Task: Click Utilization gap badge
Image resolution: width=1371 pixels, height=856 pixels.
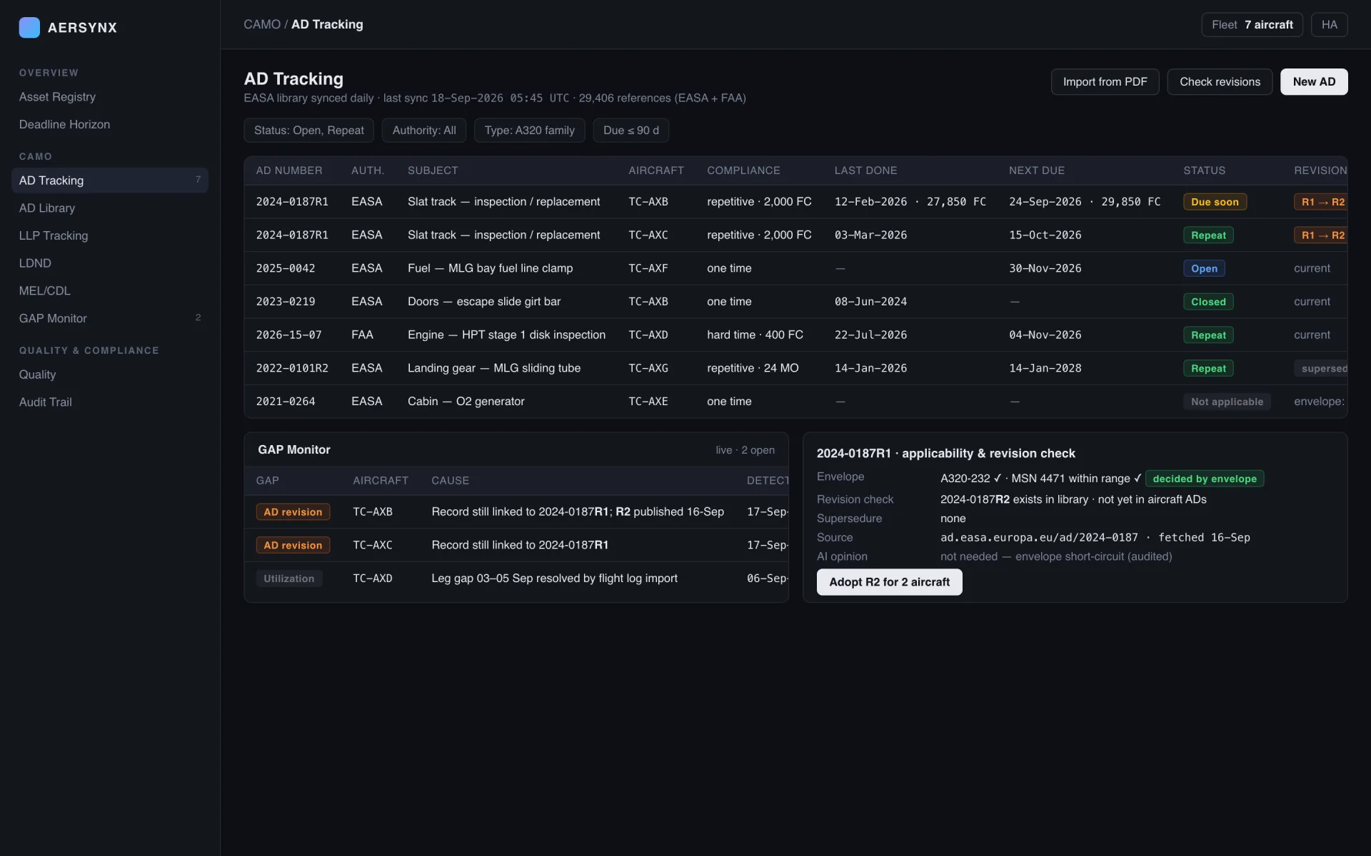Action: coord(289,579)
